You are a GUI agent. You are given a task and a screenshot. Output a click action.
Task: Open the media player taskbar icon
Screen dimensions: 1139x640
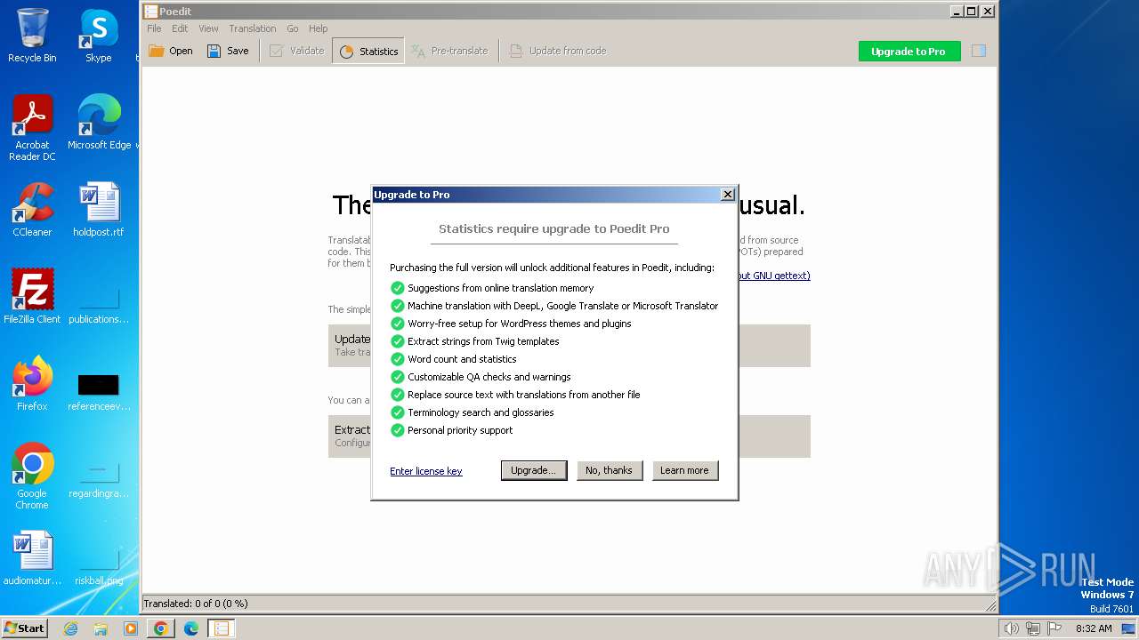(x=131, y=628)
